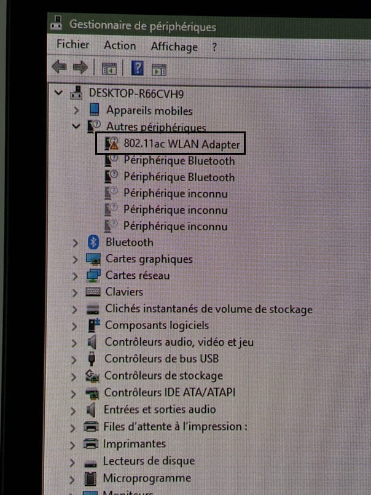Click the Contrôleurs IDE ATA/ATAPI icon
Viewport: 371px width, 495px height.
tap(92, 393)
